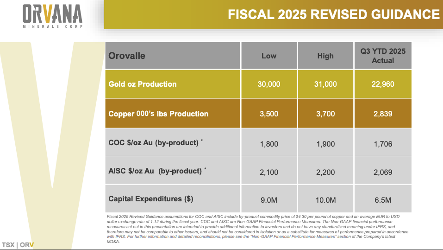The image size is (443, 250).
Task: Click the 'Q3 YTD 2025 Actual' header
Action: (383, 56)
